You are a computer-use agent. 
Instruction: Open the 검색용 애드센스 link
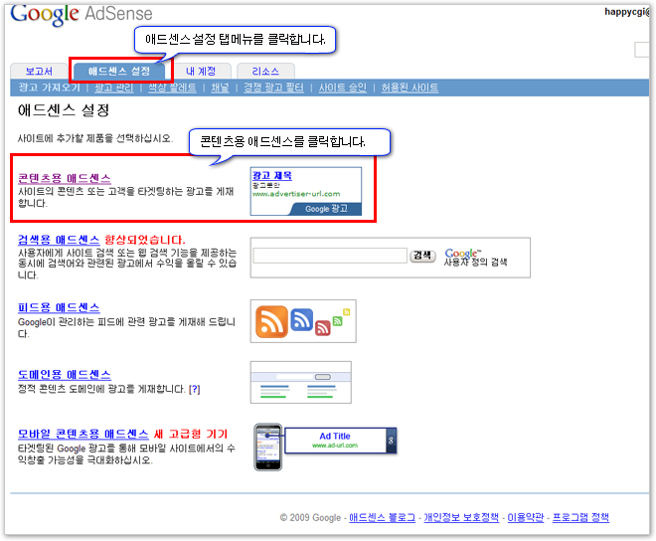(x=59, y=240)
